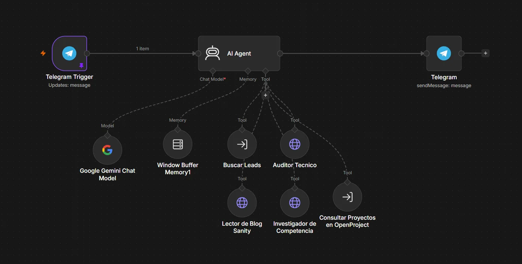Click the Tool diamond above Investigador de Competencia
This screenshot has width=522, height=264.
coord(295,188)
